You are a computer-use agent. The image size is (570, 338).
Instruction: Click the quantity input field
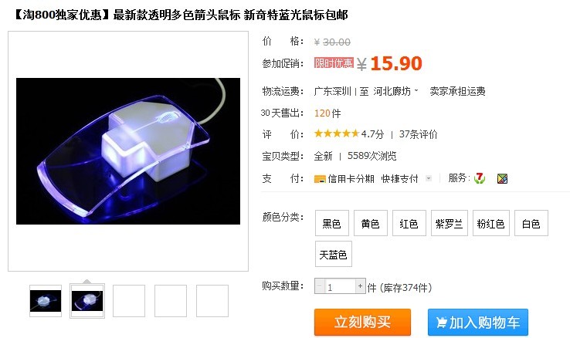340,286
